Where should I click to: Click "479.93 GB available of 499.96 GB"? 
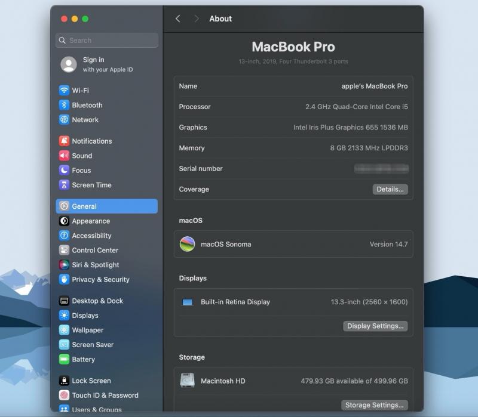coord(354,381)
